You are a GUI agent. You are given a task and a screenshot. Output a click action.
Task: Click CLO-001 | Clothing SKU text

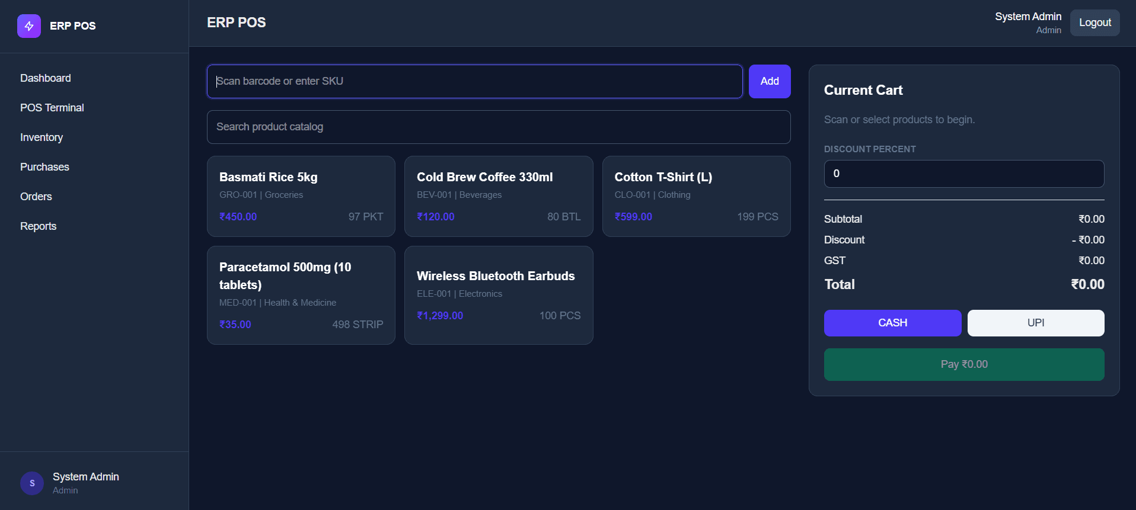coord(652,195)
